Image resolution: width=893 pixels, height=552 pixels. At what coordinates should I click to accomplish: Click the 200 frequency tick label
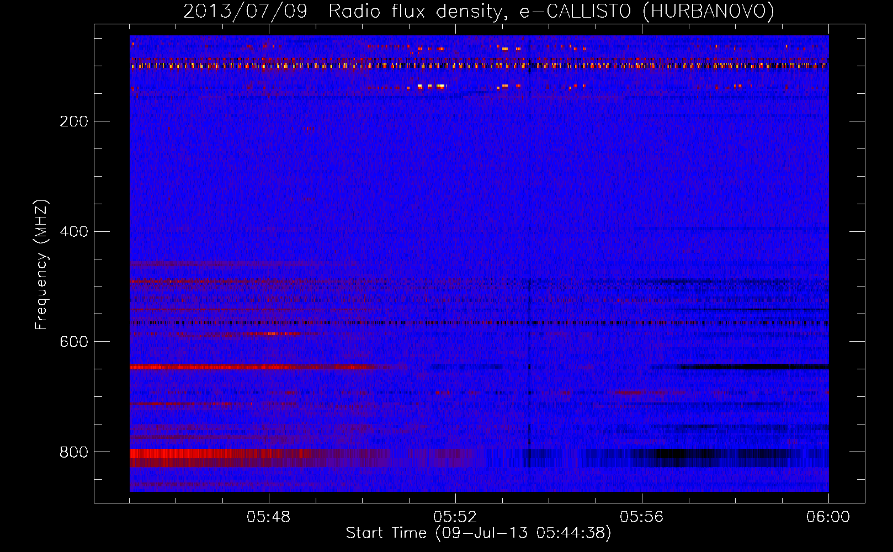(x=74, y=121)
